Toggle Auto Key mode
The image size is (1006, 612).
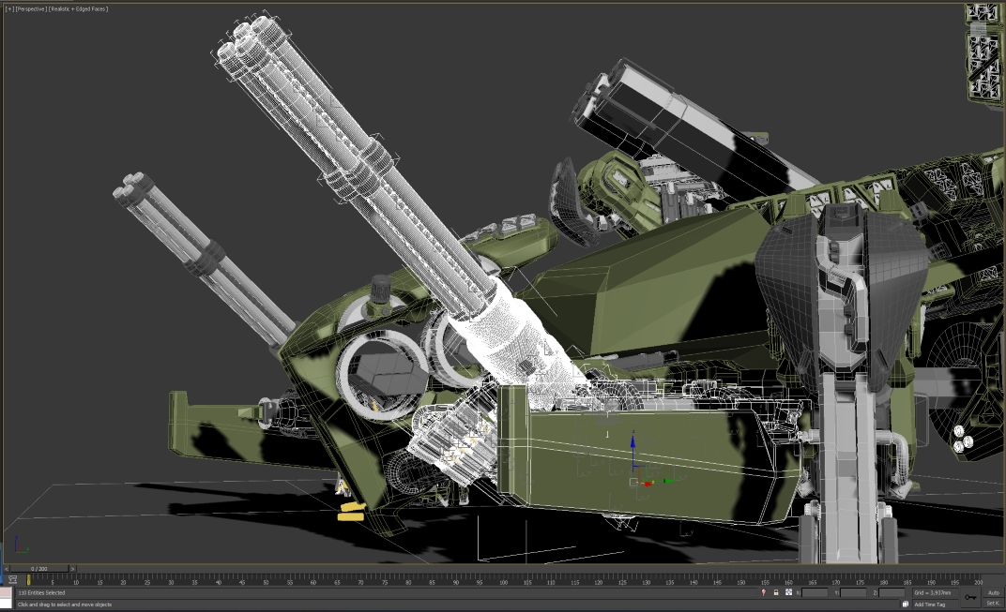point(994,592)
